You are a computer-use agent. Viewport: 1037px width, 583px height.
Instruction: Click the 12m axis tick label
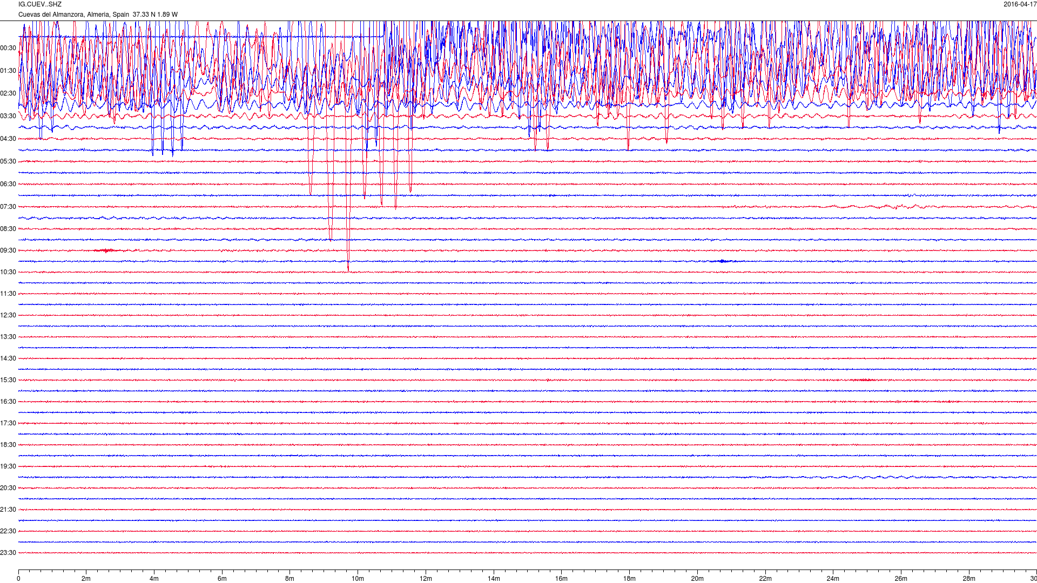tap(426, 579)
